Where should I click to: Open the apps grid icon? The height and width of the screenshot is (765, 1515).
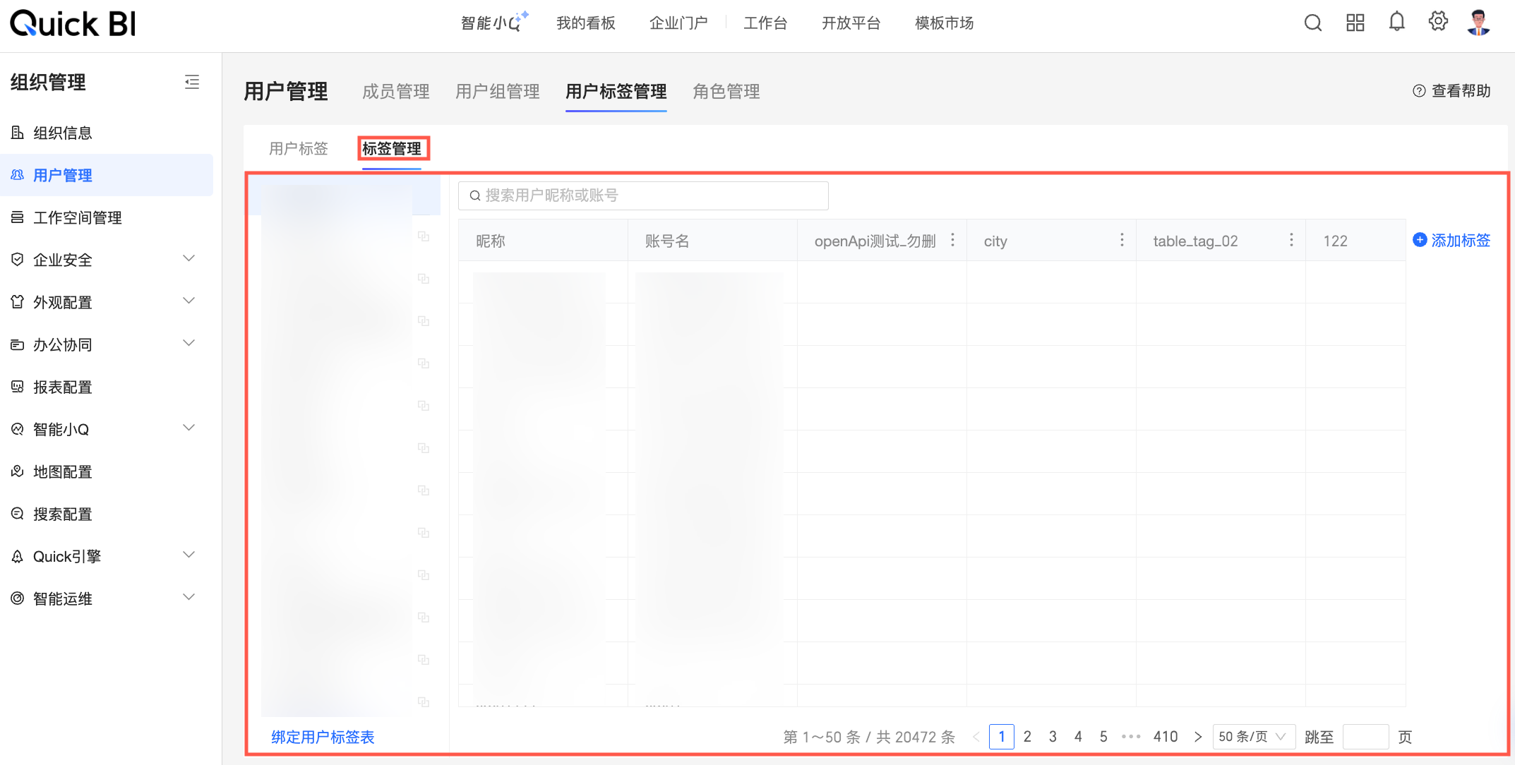click(1355, 23)
